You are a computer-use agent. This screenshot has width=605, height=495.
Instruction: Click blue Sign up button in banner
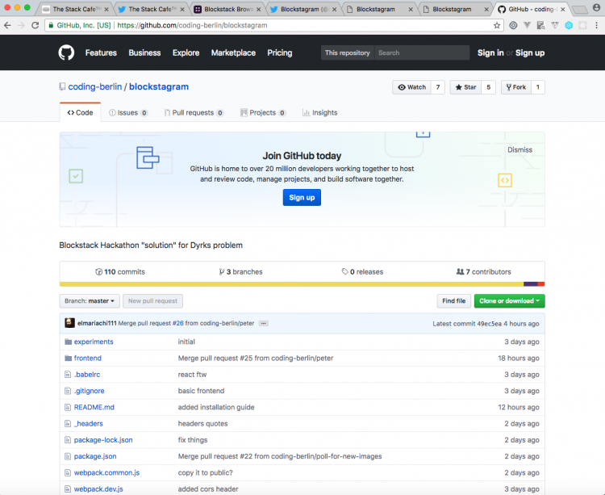click(x=302, y=197)
